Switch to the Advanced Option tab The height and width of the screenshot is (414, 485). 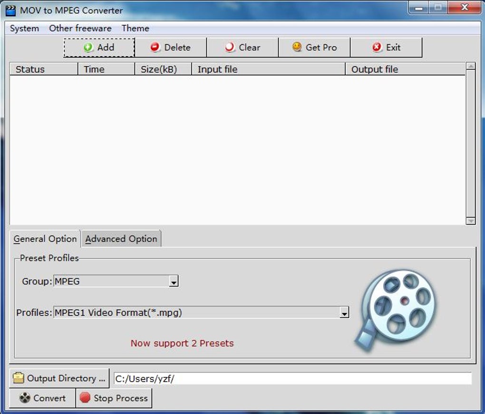coord(121,239)
